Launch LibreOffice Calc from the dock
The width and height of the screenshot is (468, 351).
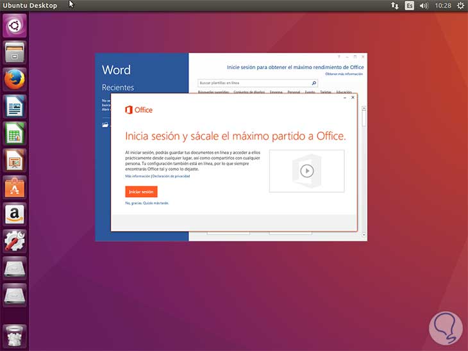click(x=15, y=133)
